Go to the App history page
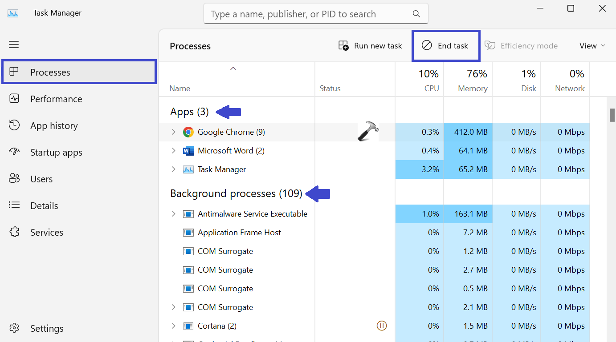Screen dimensions: 616x342 pos(54,126)
